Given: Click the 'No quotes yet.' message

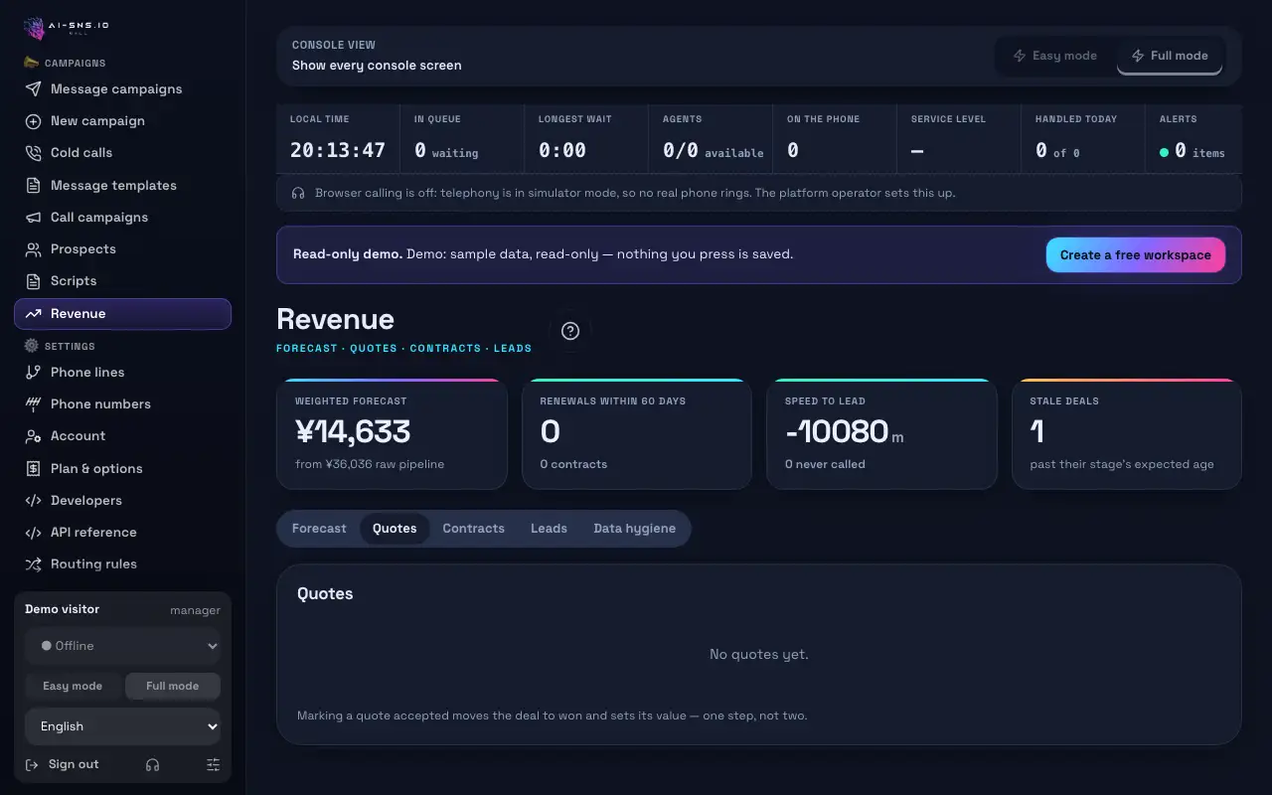Looking at the screenshot, I should point(759,655).
